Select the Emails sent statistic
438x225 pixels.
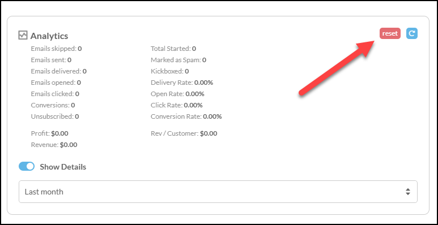51,60
